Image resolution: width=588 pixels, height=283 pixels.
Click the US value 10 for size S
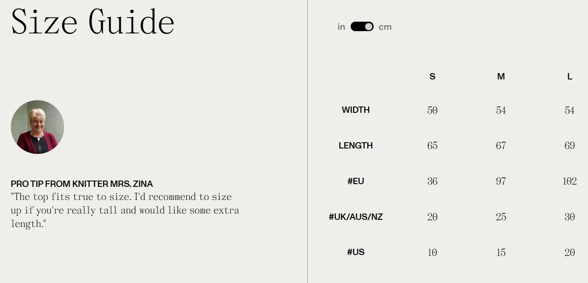coord(432,252)
